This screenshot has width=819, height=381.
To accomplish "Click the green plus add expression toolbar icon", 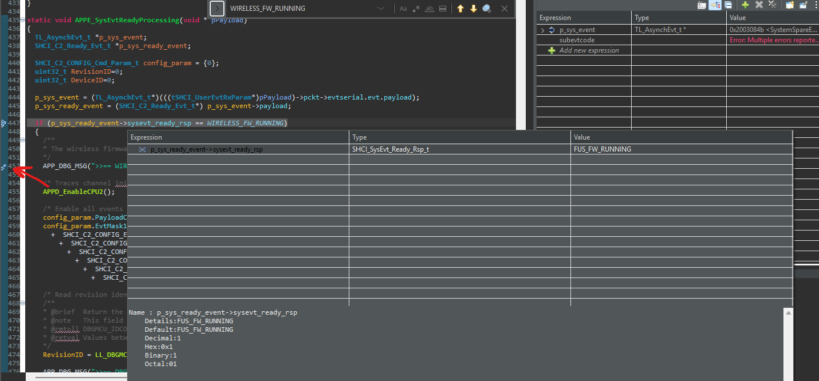I will point(745,5).
